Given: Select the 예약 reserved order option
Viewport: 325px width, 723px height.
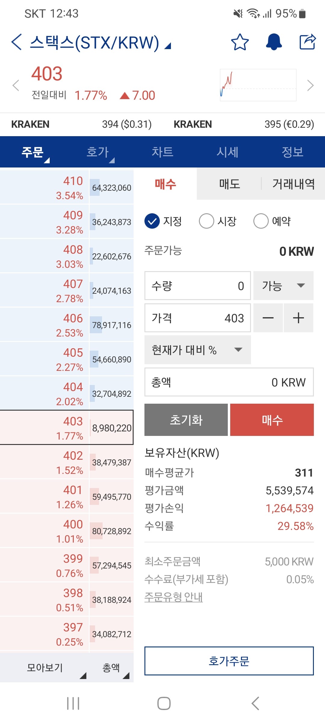Looking at the screenshot, I should click(272, 221).
